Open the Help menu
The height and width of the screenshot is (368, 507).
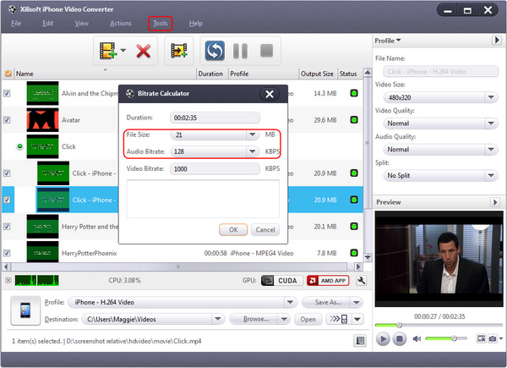point(196,24)
